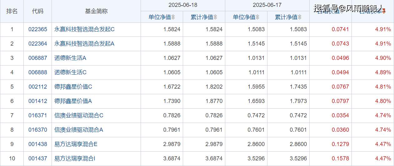394x166 pixels.
Task: Sort by 2025-06-18 累计净值 arrow icon
Action: (215, 17)
